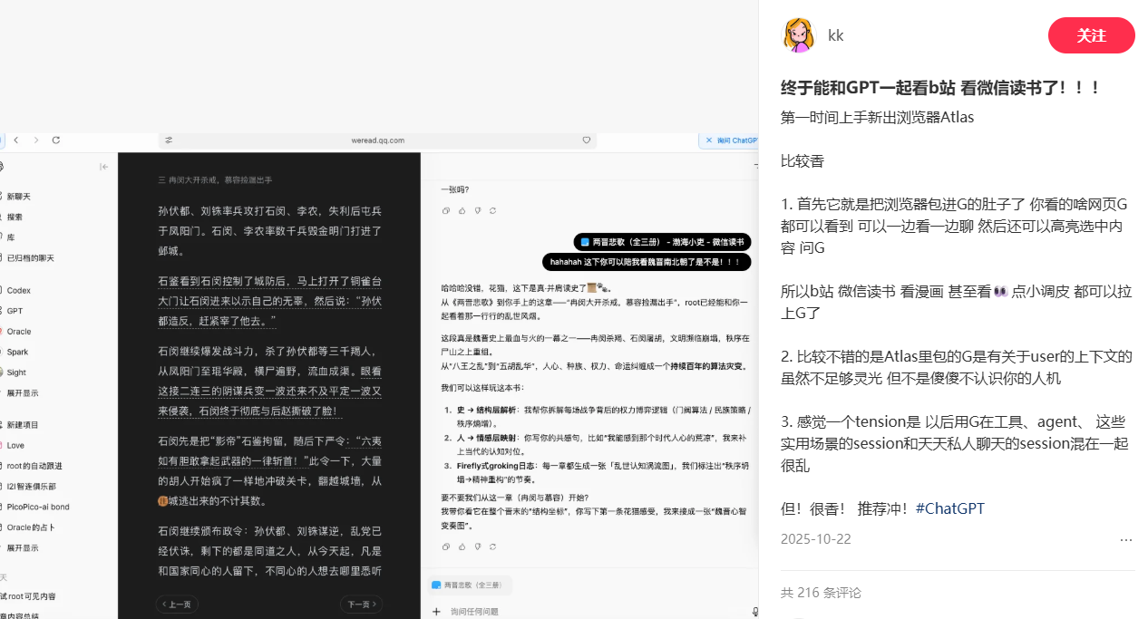Screen dimensions: 1148x619
Task: Click the browser back arrow
Action: tap(16, 140)
